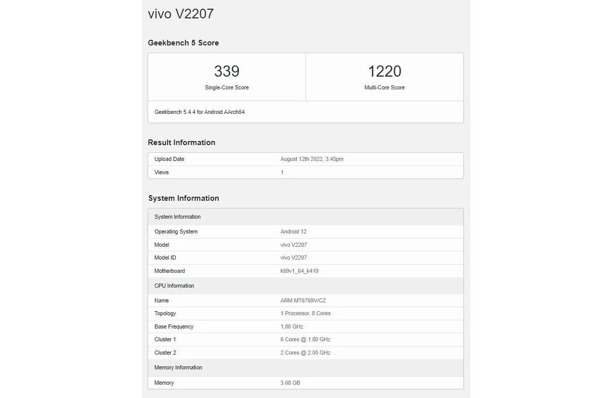Click the CPU Information subheader row
The height and width of the screenshot is (398, 613).
click(305, 286)
